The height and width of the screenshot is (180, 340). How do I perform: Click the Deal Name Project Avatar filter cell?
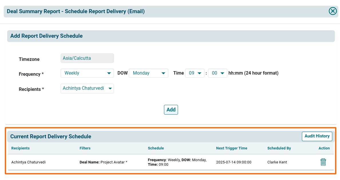(x=103, y=162)
